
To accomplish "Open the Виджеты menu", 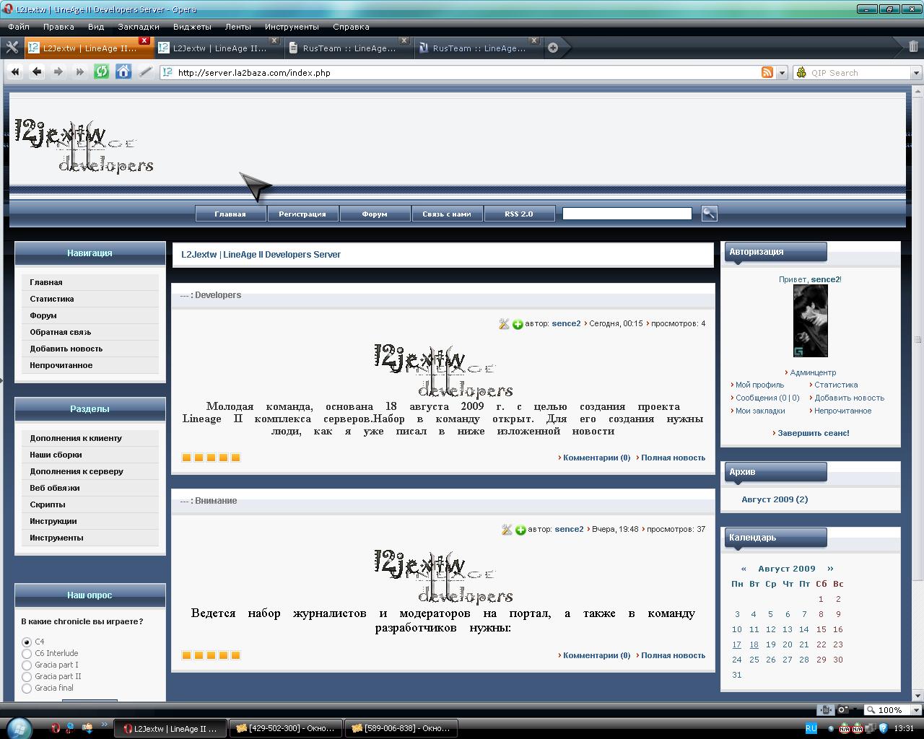I will (192, 27).
